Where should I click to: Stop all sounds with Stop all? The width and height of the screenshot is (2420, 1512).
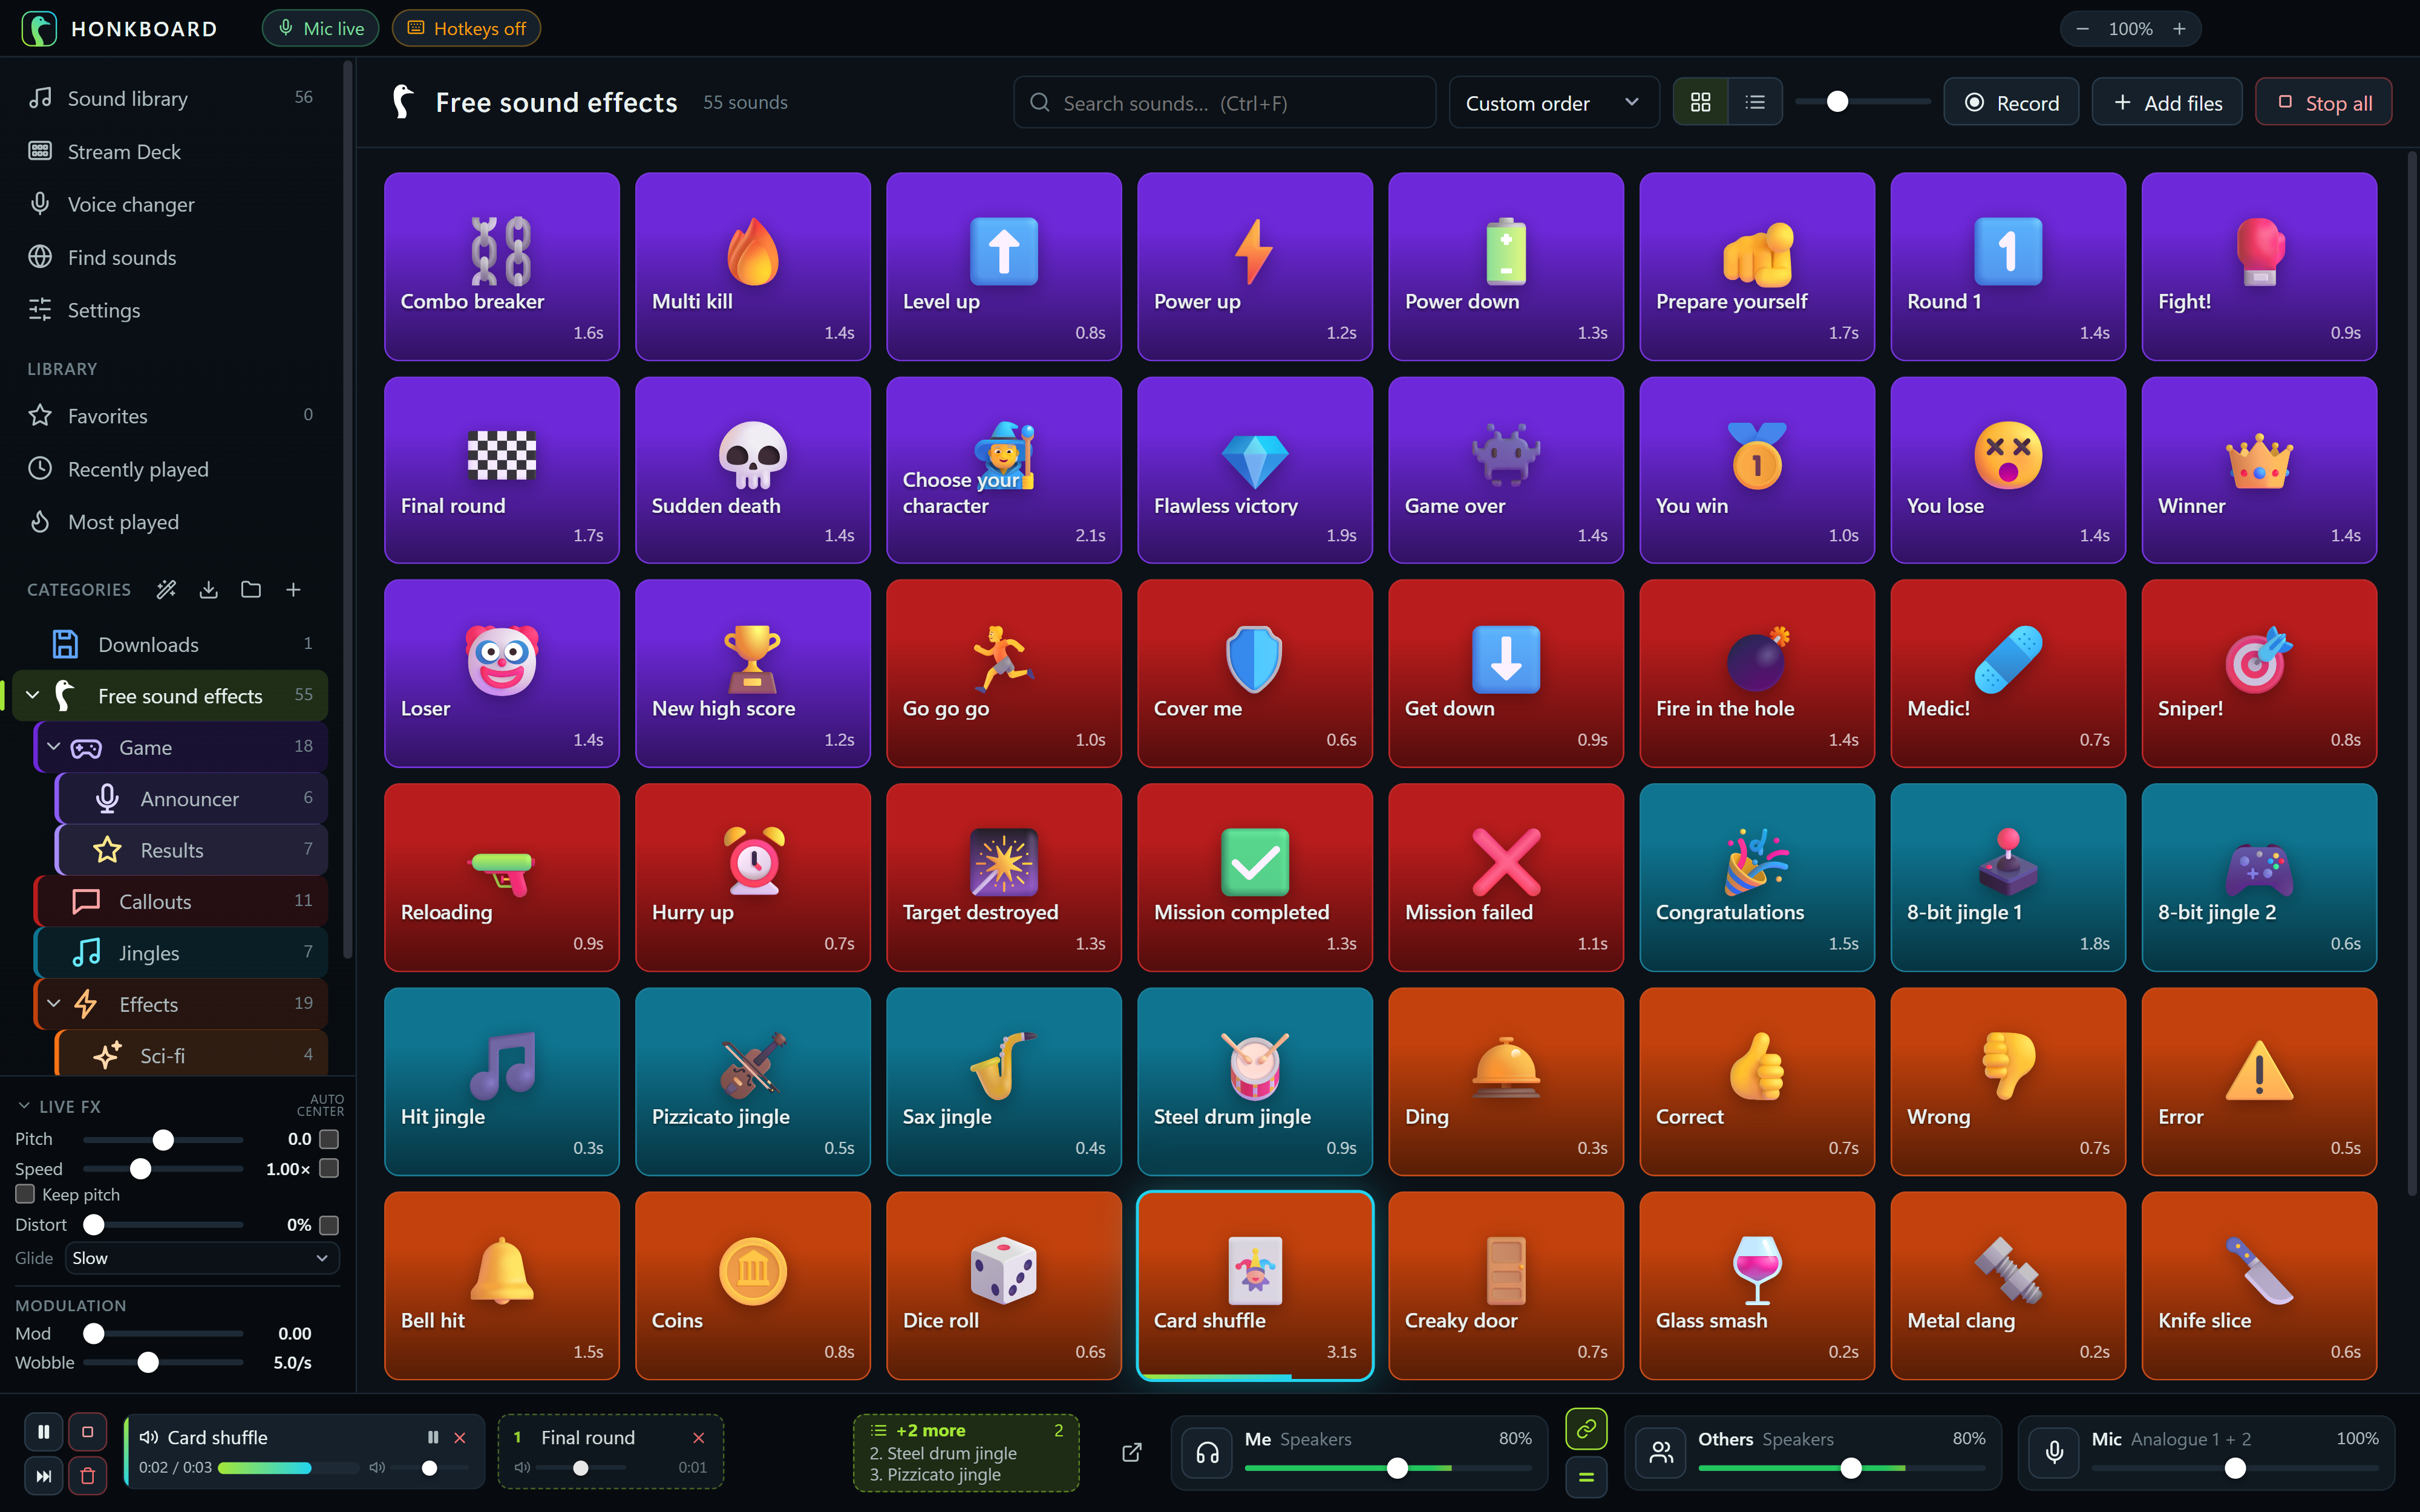tap(2323, 103)
